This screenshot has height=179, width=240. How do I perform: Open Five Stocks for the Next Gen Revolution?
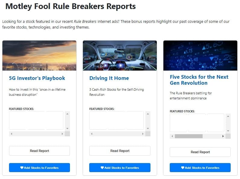pyautogui.click(x=199, y=80)
